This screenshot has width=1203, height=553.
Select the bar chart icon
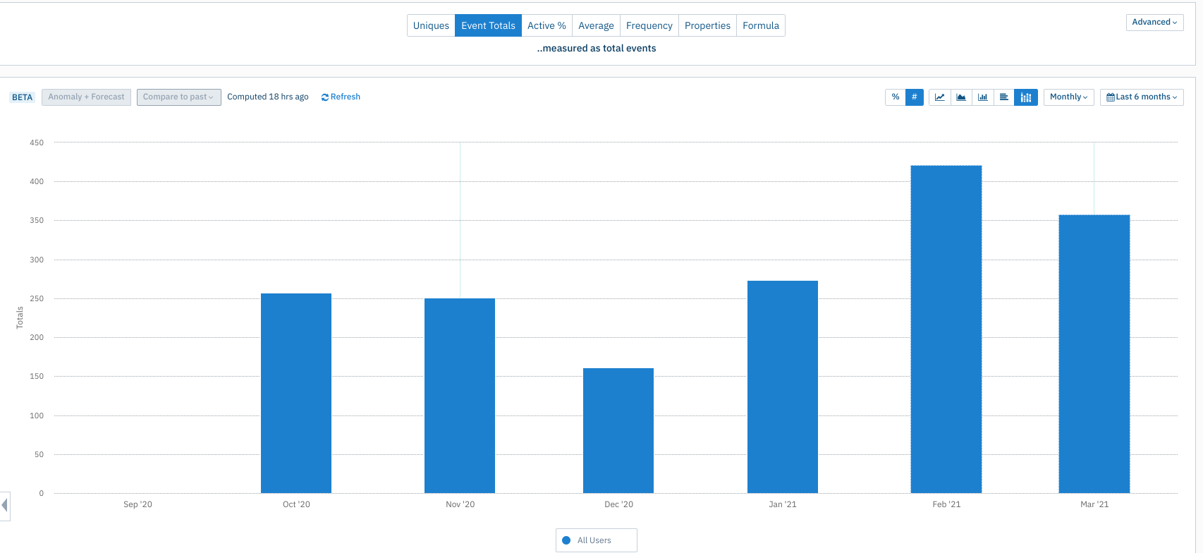(x=982, y=97)
